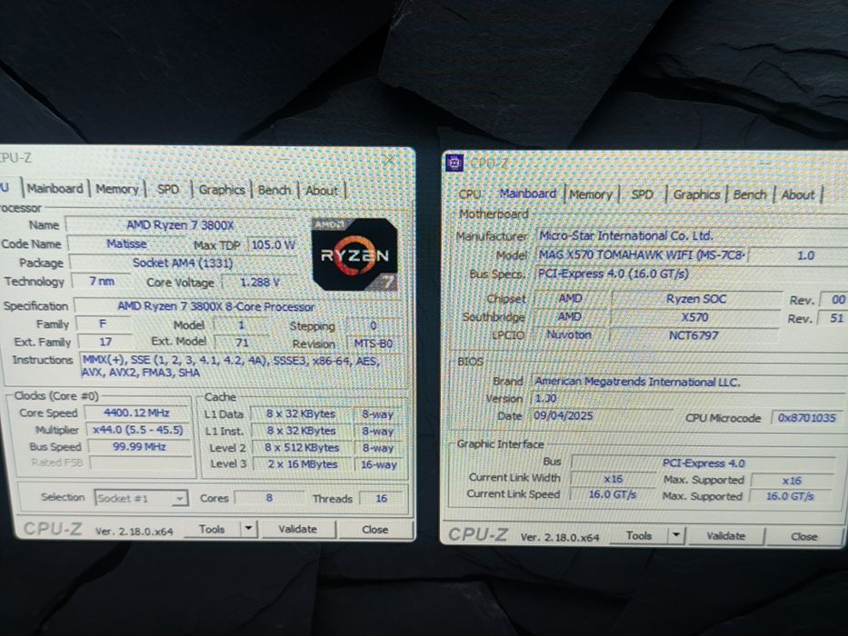Viewport: 848px width, 636px height.
Task: Click the core voltage value 1.288 V
Action: click(x=260, y=283)
